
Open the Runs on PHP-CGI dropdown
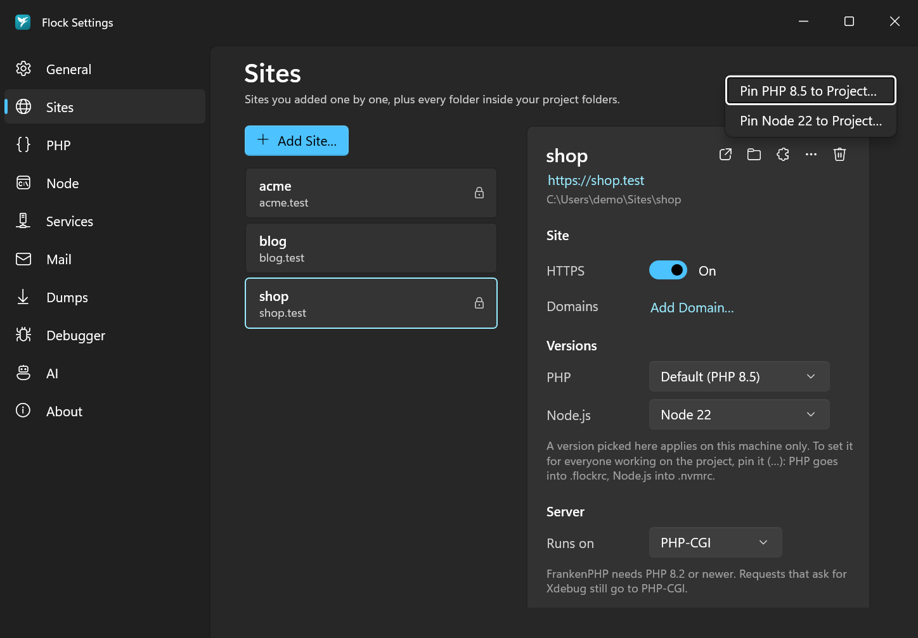tap(715, 542)
